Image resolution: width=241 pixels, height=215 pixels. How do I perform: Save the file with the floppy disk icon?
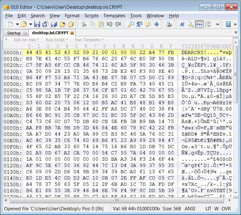37,24
